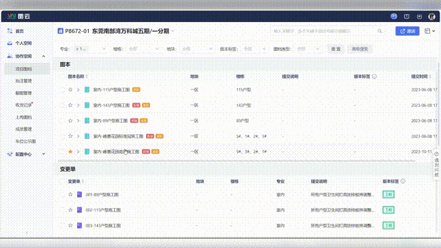The width and height of the screenshot is (441, 248).
Task: Open the 图档类型 filter dropdown
Action: tap(308, 49)
